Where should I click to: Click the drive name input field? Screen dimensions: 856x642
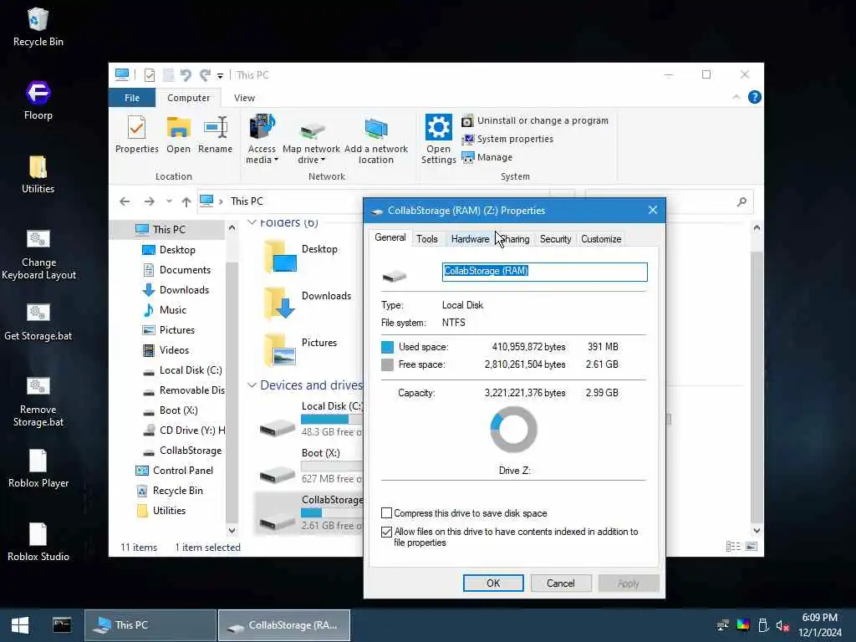point(544,272)
